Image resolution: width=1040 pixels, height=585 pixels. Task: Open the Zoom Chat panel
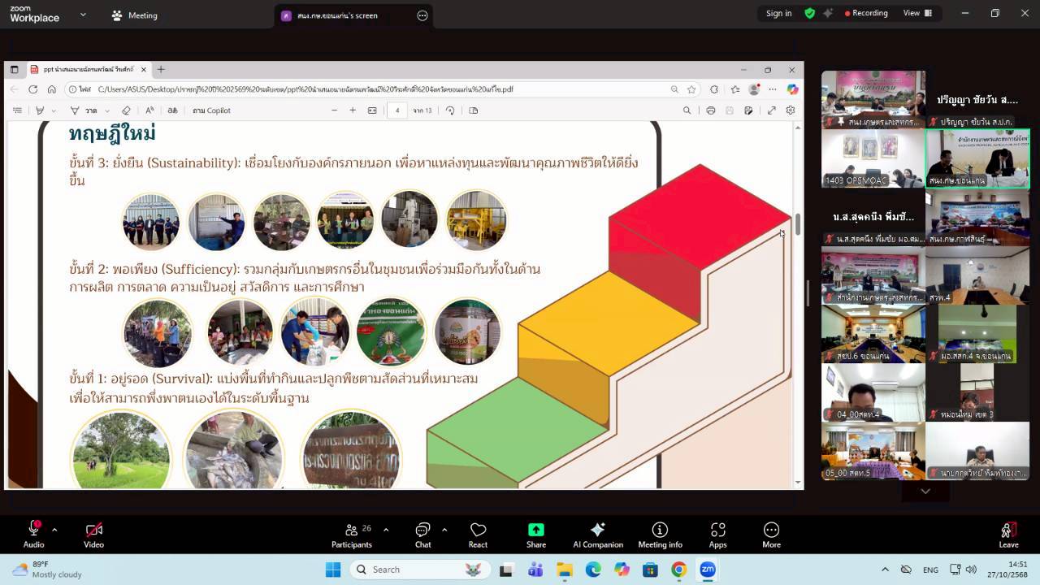coord(422,534)
